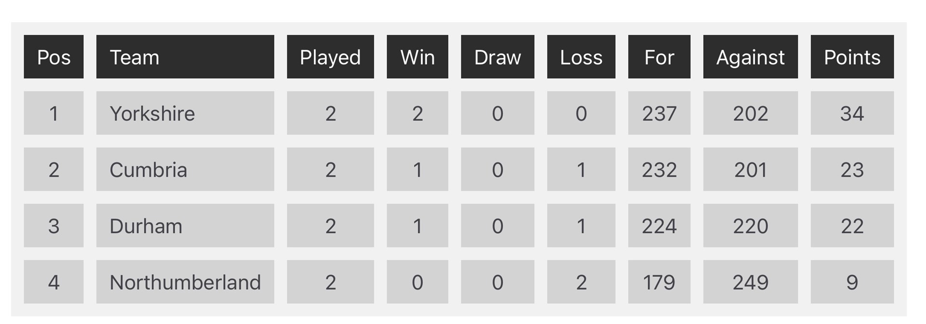This screenshot has height=324, width=926.
Task: Click Cumbria's 232 For value
Action: 659,169
